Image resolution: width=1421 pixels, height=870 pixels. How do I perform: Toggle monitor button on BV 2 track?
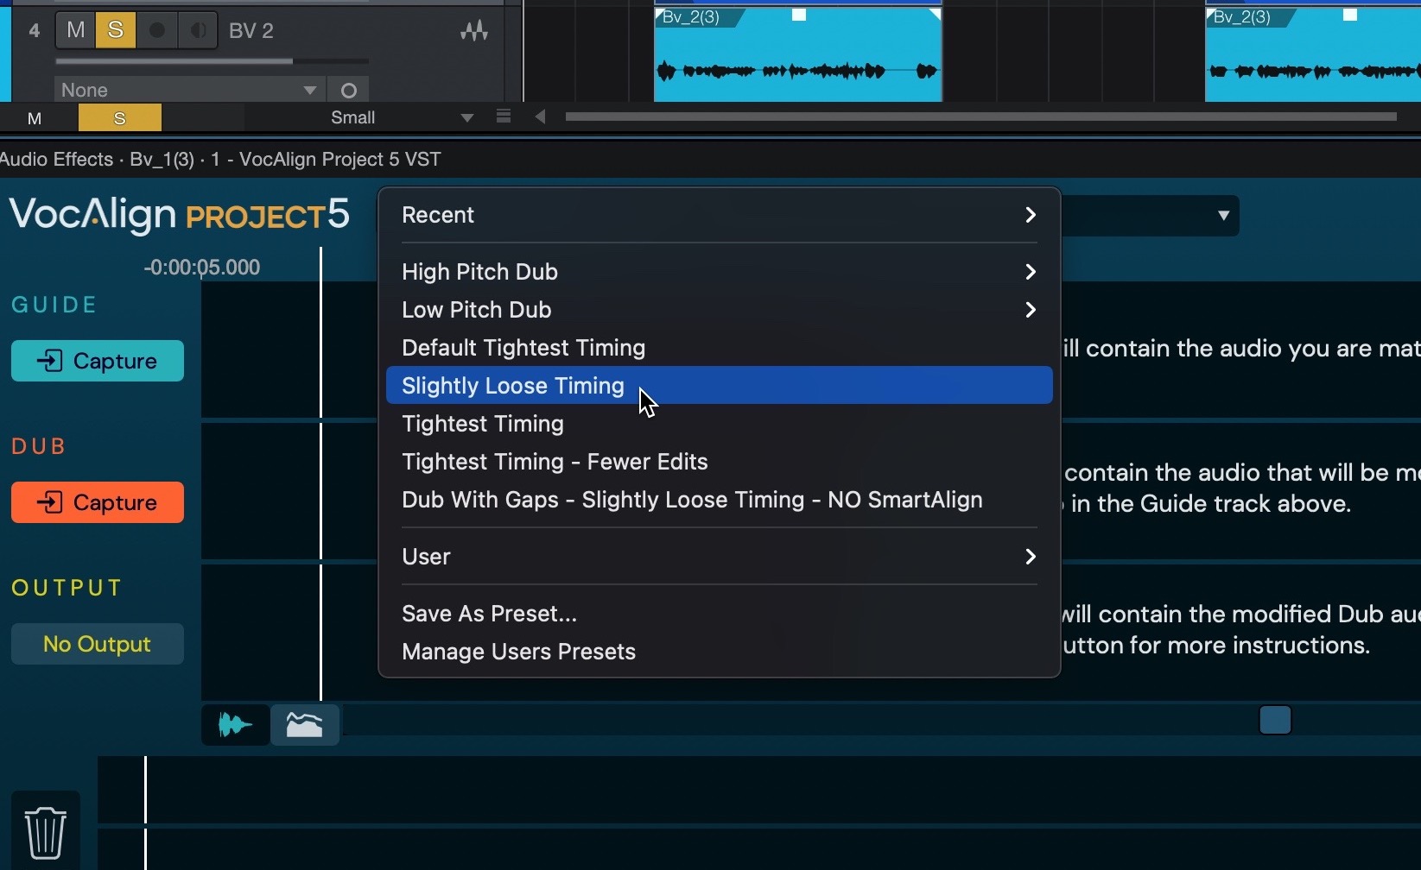(x=198, y=31)
